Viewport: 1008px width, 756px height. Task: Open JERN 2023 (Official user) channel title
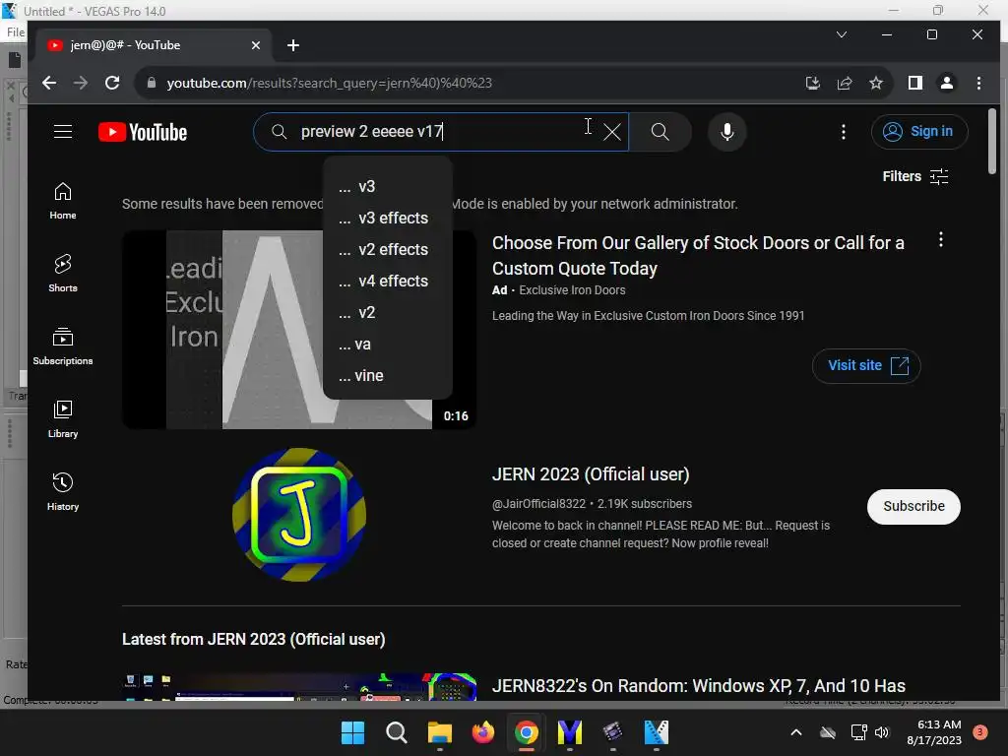click(591, 474)
